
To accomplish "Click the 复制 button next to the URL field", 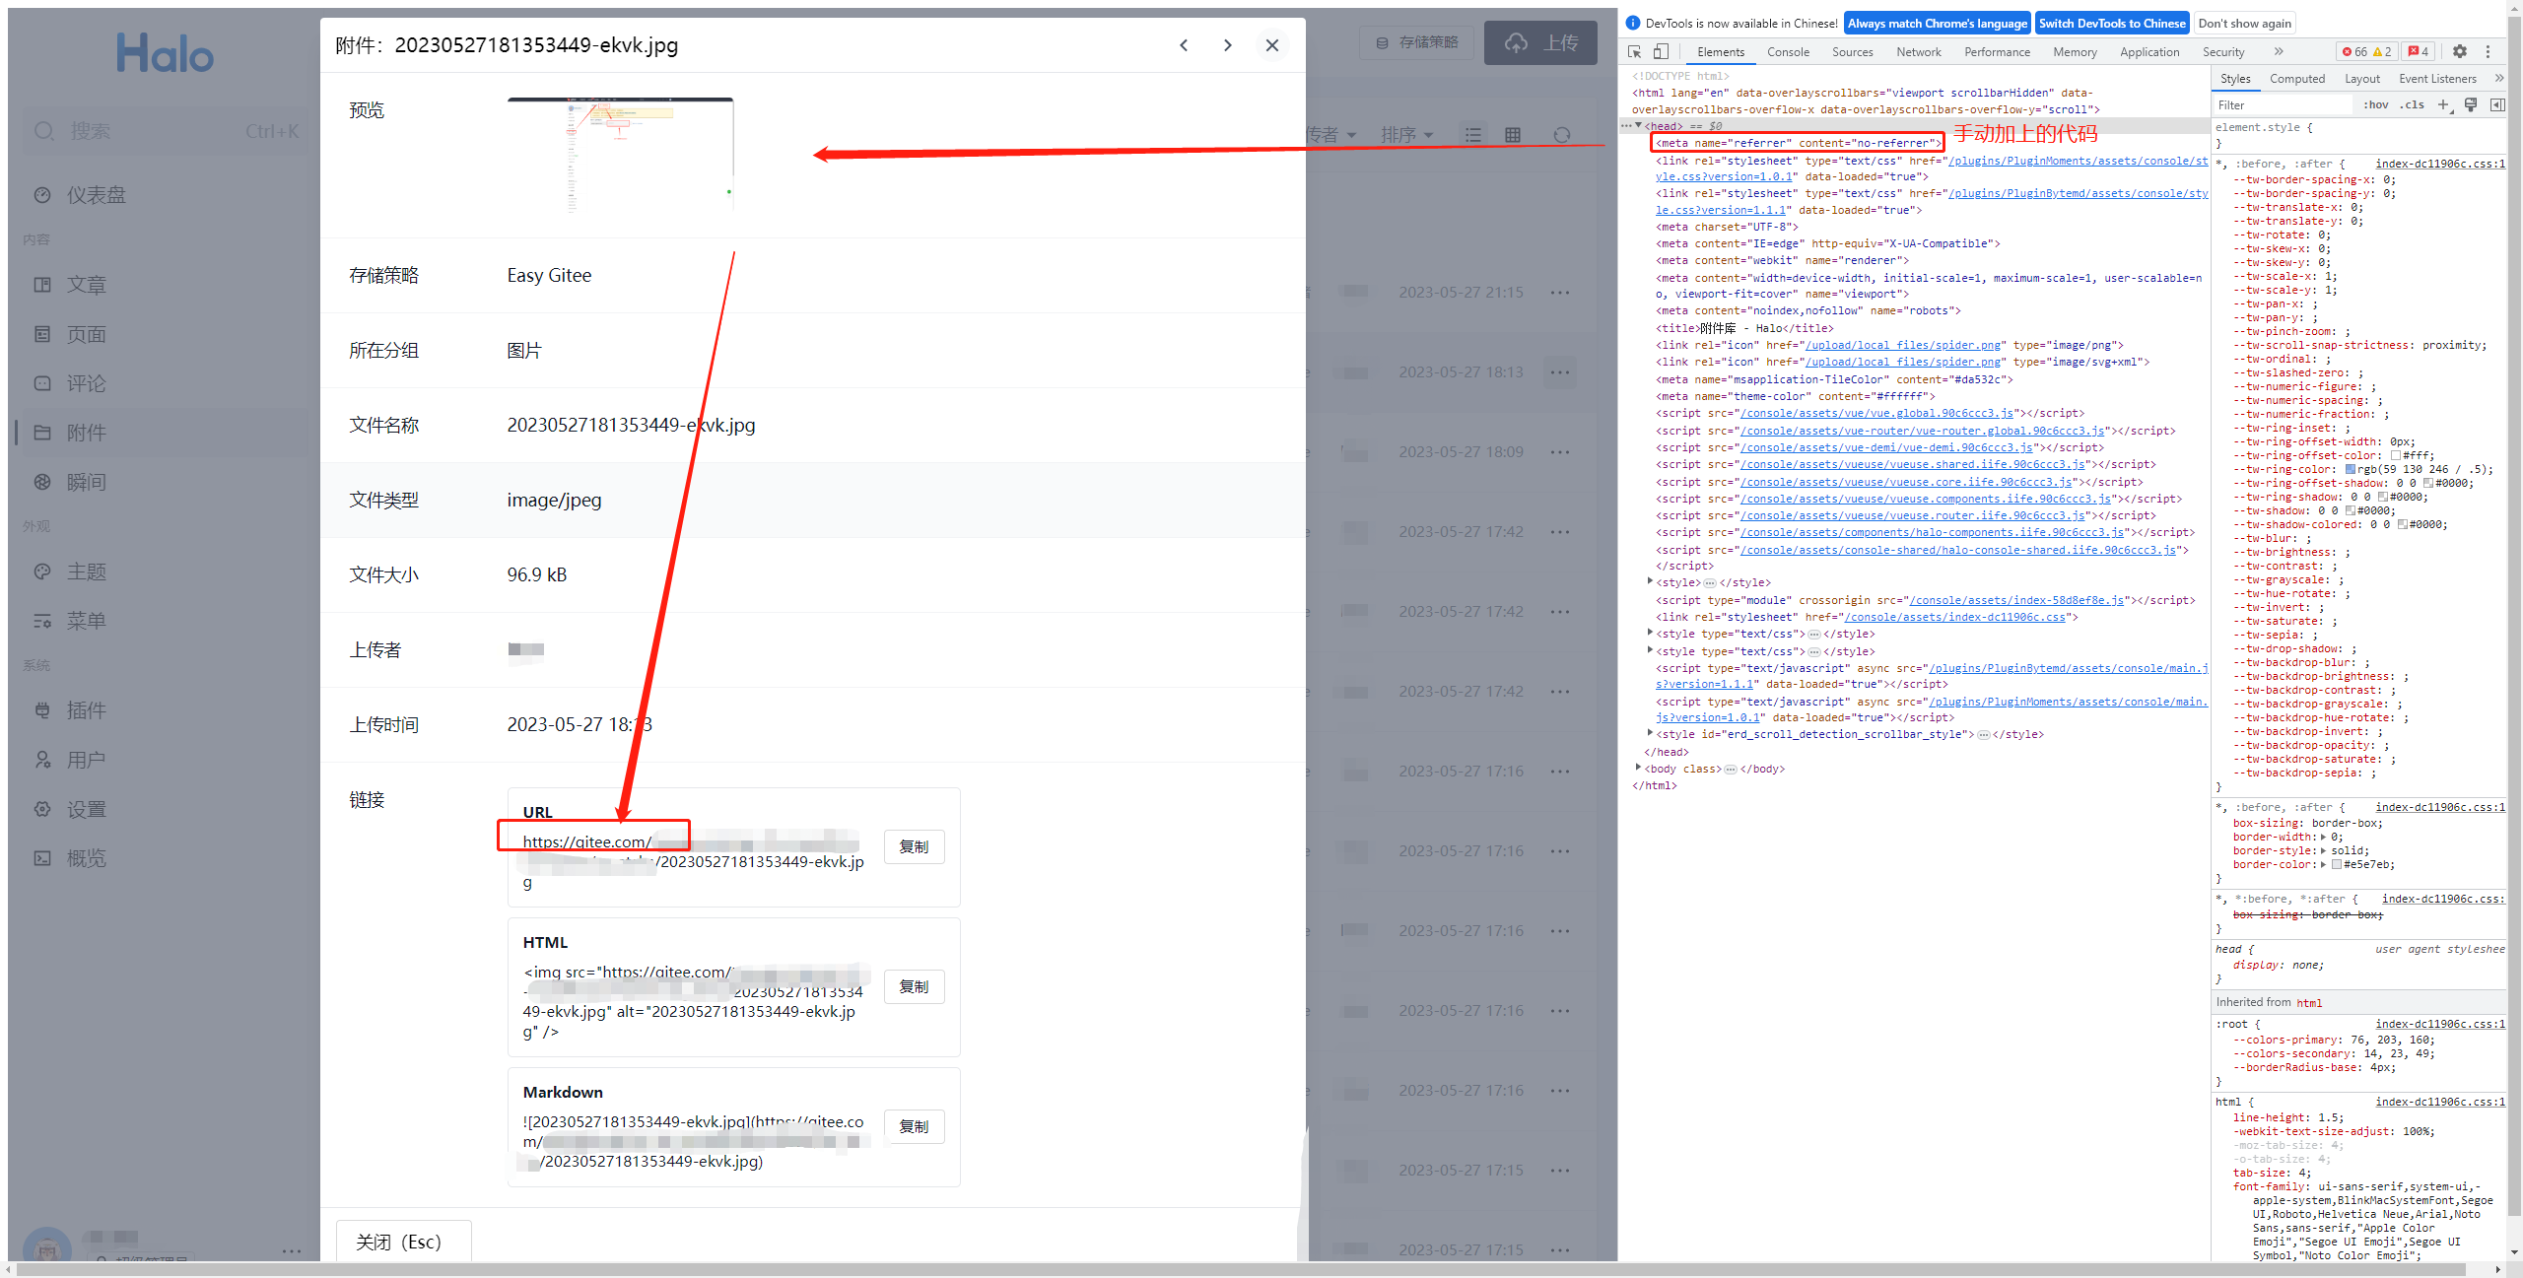I will pyautogui.click(x=914, y=845).
